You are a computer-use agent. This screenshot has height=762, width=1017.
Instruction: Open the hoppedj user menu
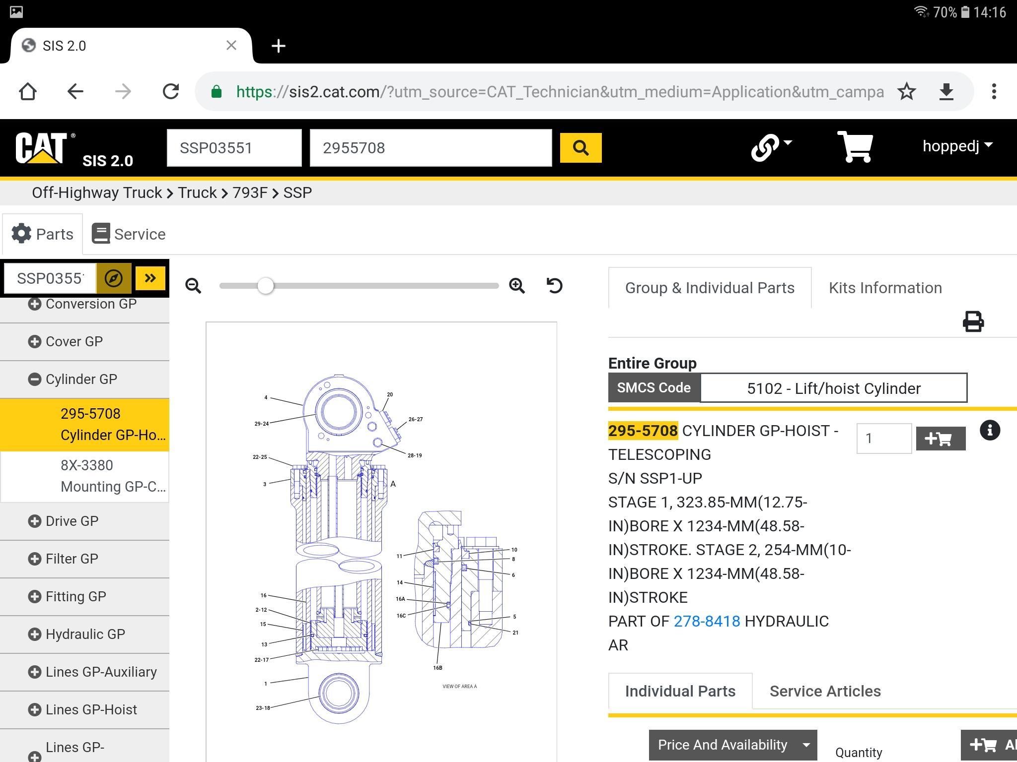957,146
